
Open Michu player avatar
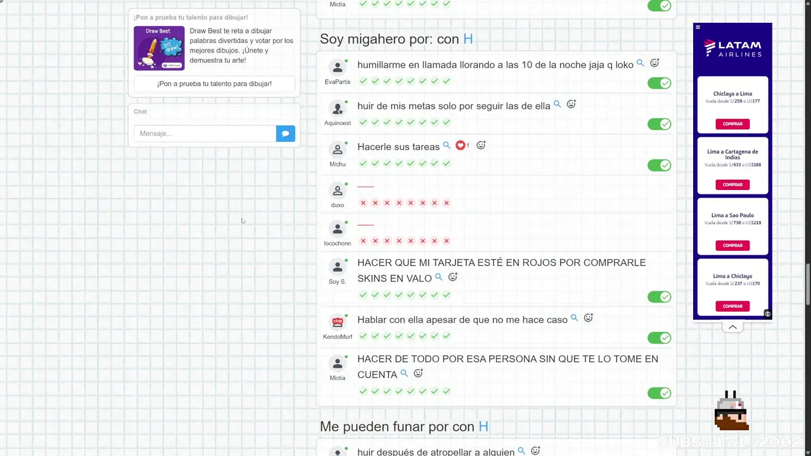(x=338, y=150)
